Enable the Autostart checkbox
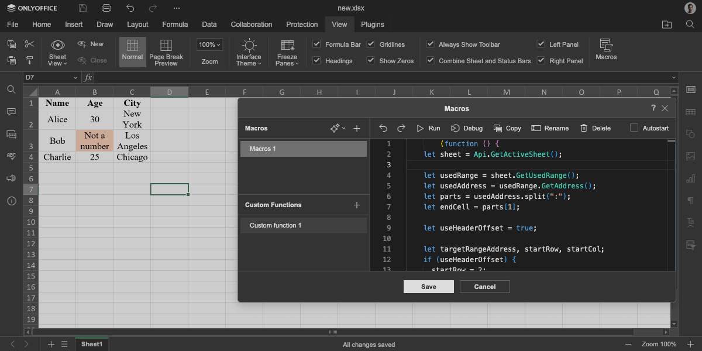702x351 pixels. click(634, 128)
